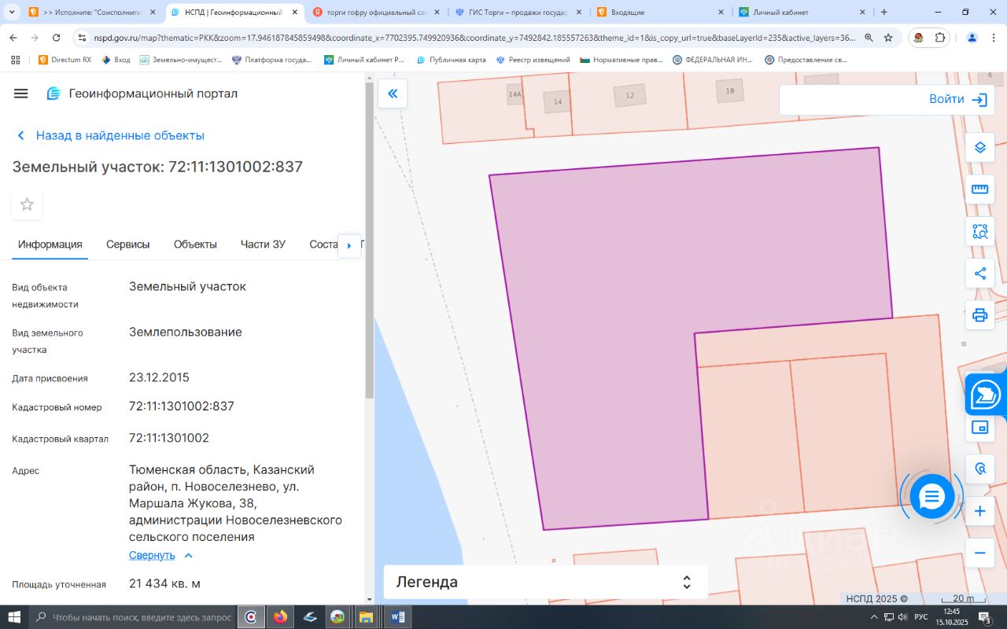1007x629 pixels.
Task: Click the building labeled 12 on map
Action: tap(629, 96)
